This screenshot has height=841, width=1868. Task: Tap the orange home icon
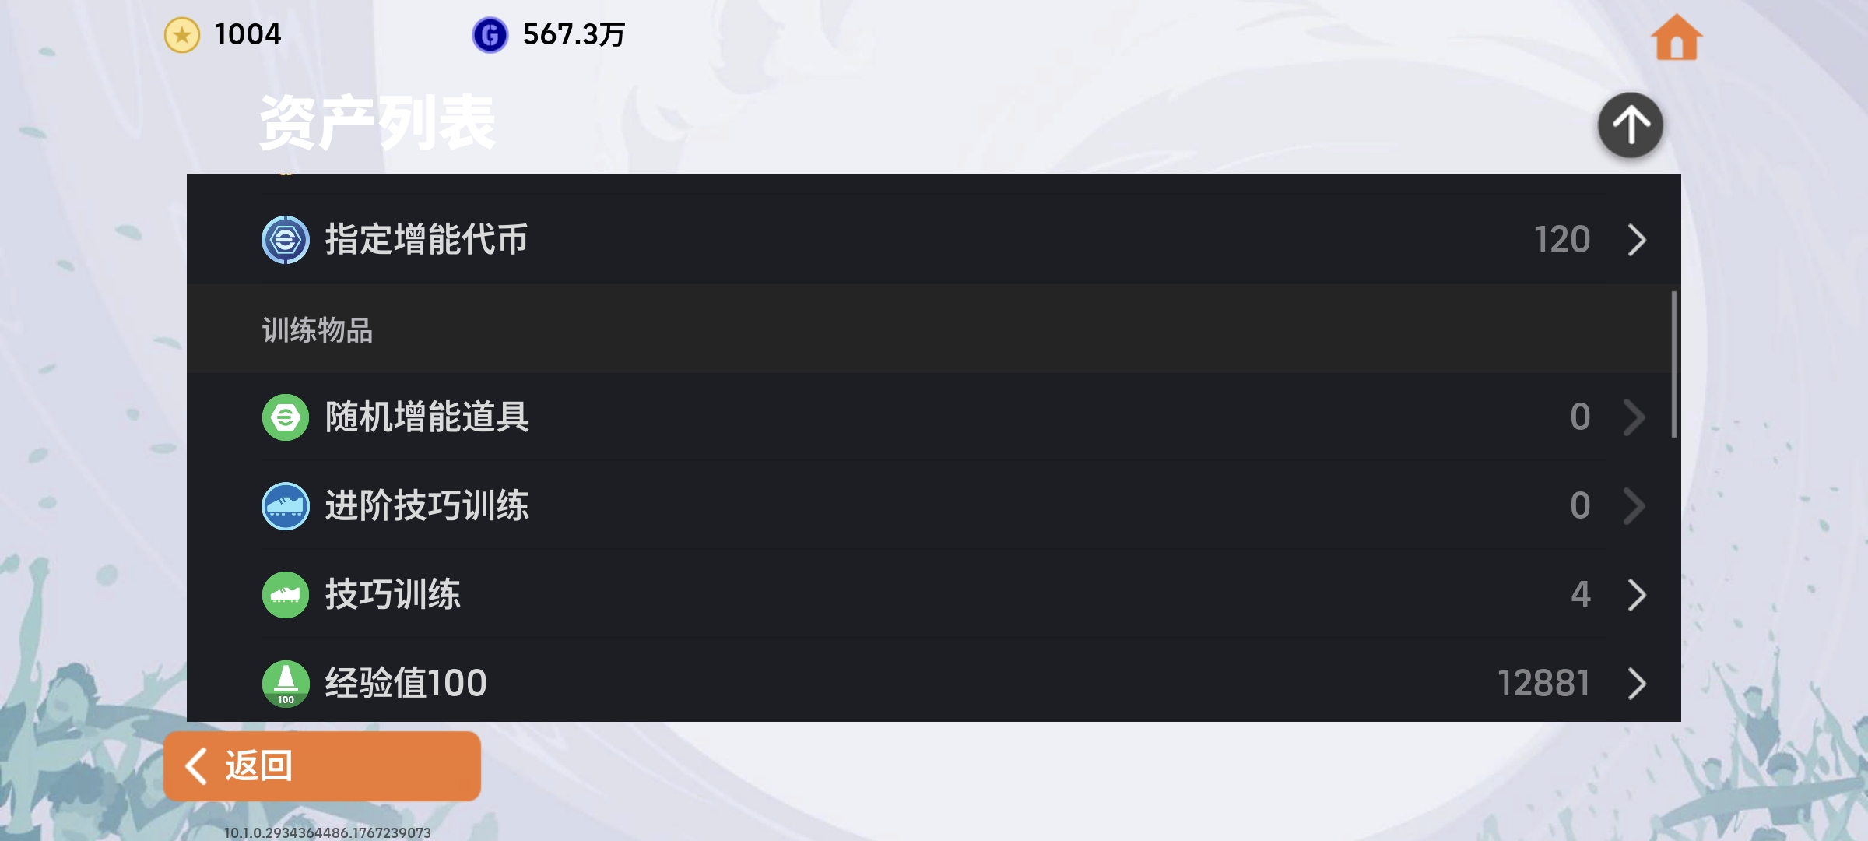[x=1677, y=37]
